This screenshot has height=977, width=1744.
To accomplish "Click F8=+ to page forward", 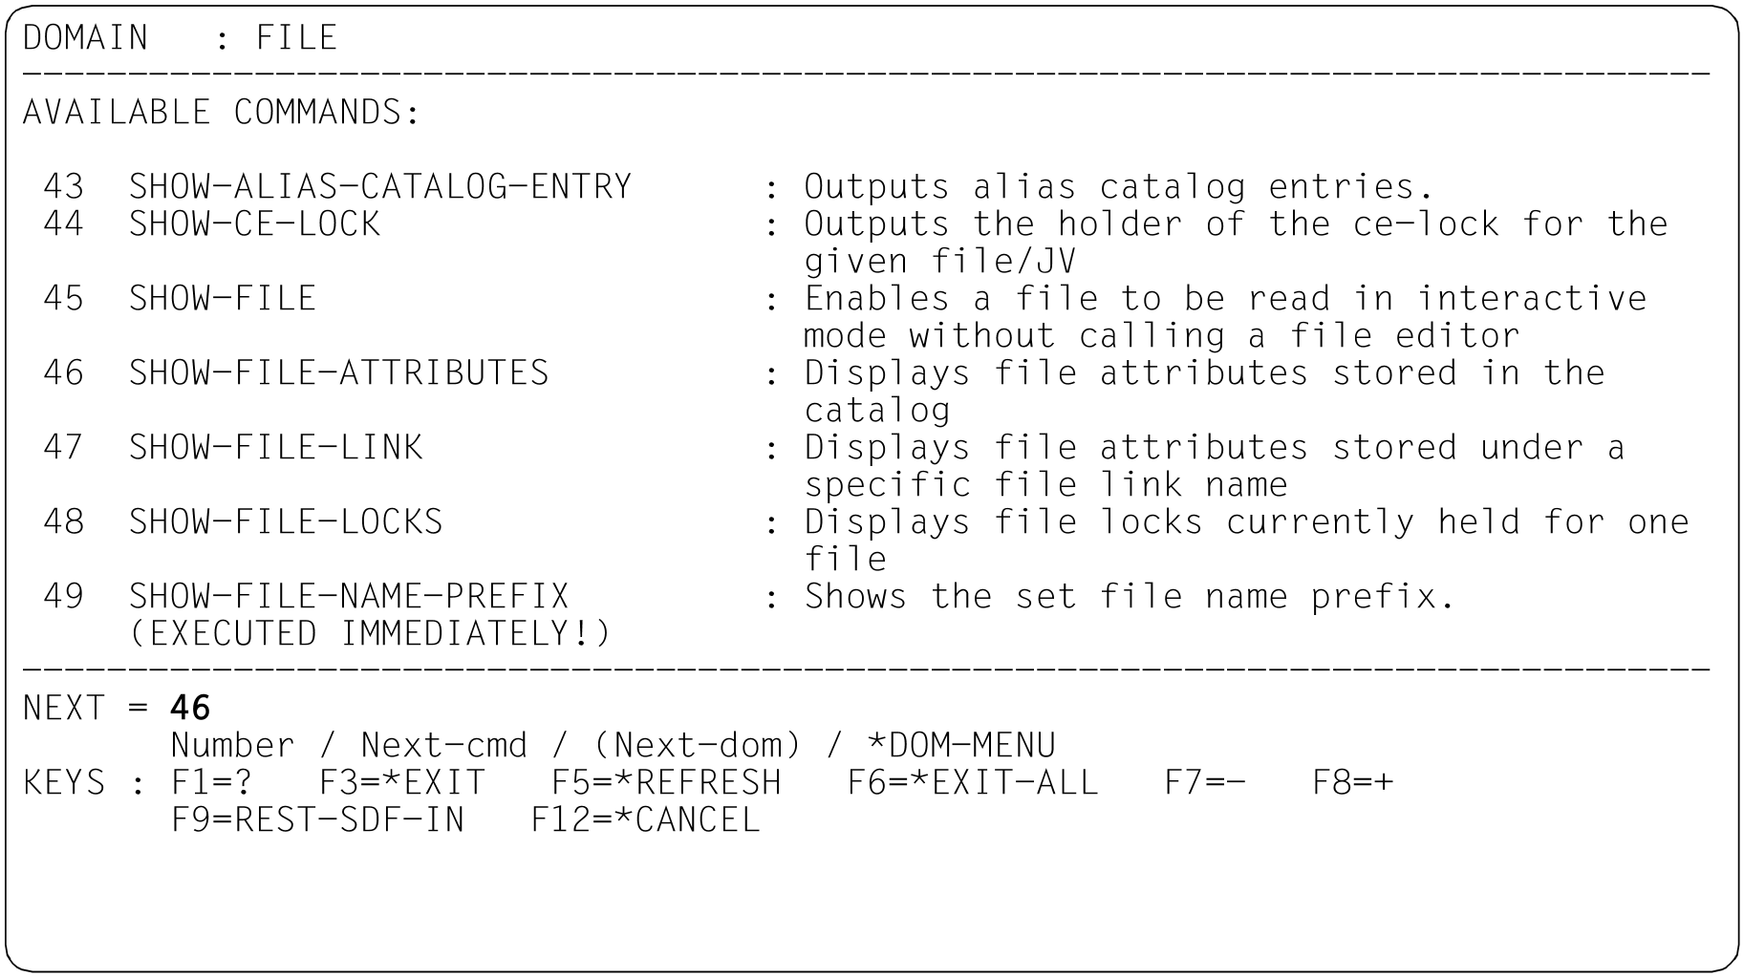I will (x=1353, y=782).
